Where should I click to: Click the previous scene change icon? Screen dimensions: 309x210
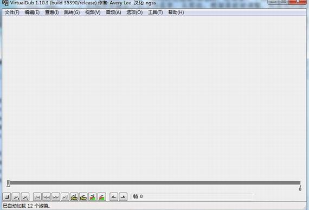(93, 197)
